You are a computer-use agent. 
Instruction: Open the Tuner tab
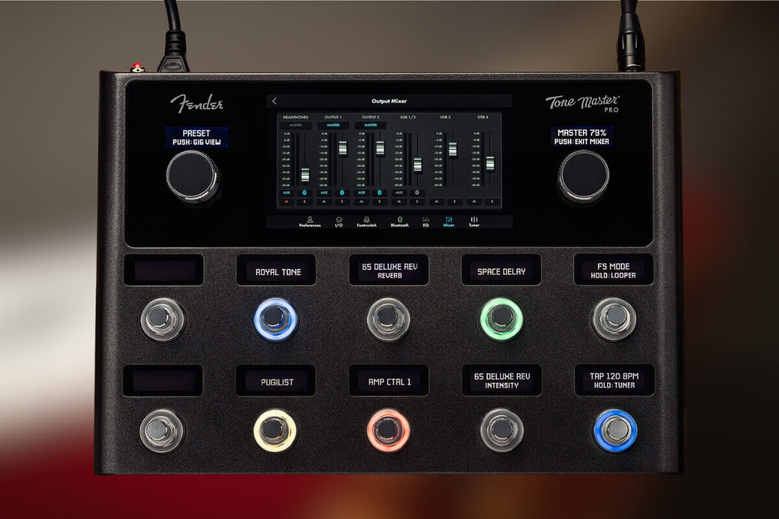pyautogui.click(x=474, y=222)
